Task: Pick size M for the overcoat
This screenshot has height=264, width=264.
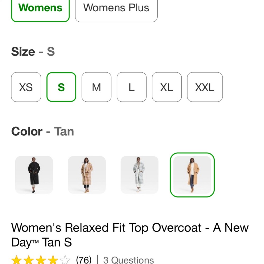Action: click(x=96, y=87)
